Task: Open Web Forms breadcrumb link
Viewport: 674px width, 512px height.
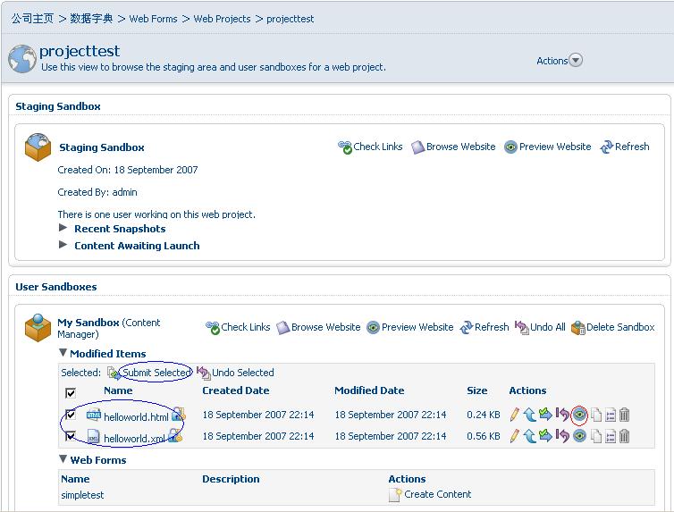Action: (x=153, y=19)
